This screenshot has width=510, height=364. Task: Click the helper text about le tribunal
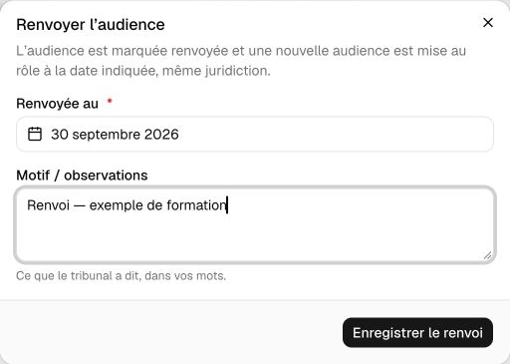[x=121, y=276]
